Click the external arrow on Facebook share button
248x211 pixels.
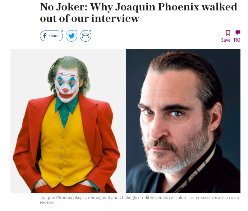[62, 32]
